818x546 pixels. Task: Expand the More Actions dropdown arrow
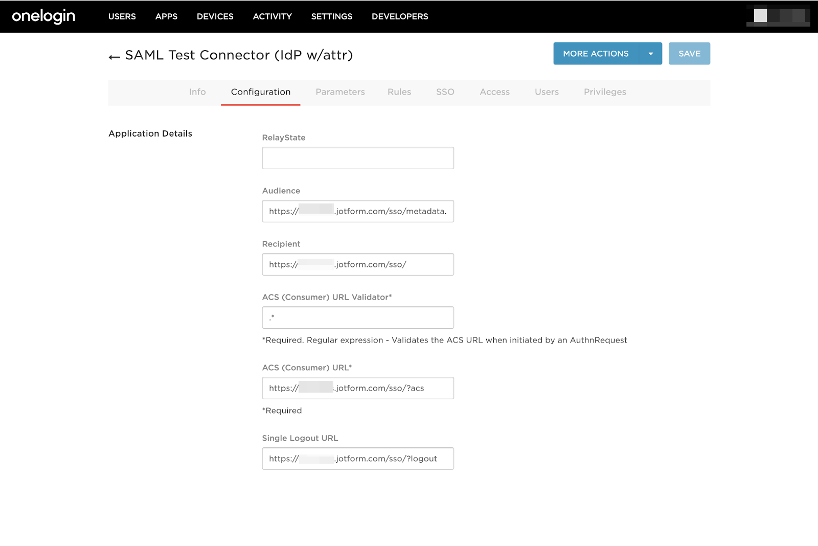pyautogui.click(x=650, y=54)
